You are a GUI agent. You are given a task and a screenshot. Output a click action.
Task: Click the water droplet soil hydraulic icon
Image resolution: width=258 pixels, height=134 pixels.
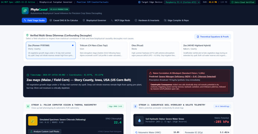[139, 120]
